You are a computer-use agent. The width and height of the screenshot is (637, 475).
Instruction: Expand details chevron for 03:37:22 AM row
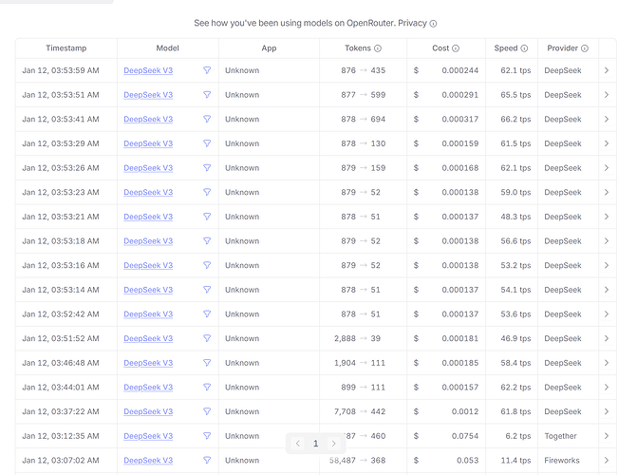pos(607,411)
